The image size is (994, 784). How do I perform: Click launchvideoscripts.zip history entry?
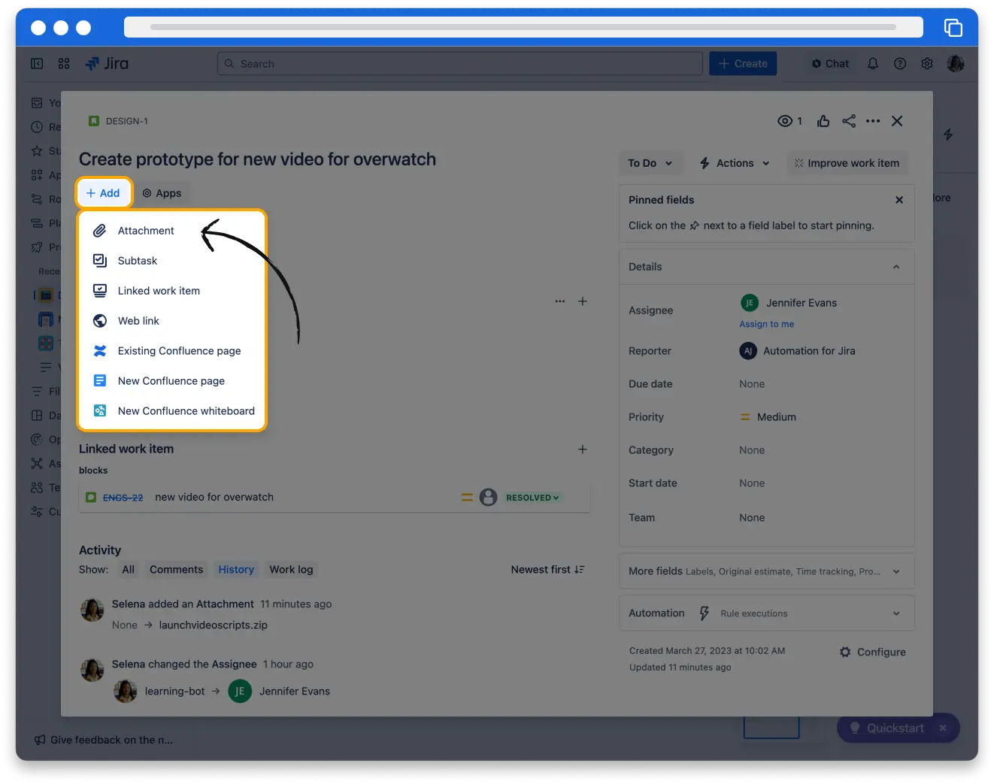coord(213,625)
